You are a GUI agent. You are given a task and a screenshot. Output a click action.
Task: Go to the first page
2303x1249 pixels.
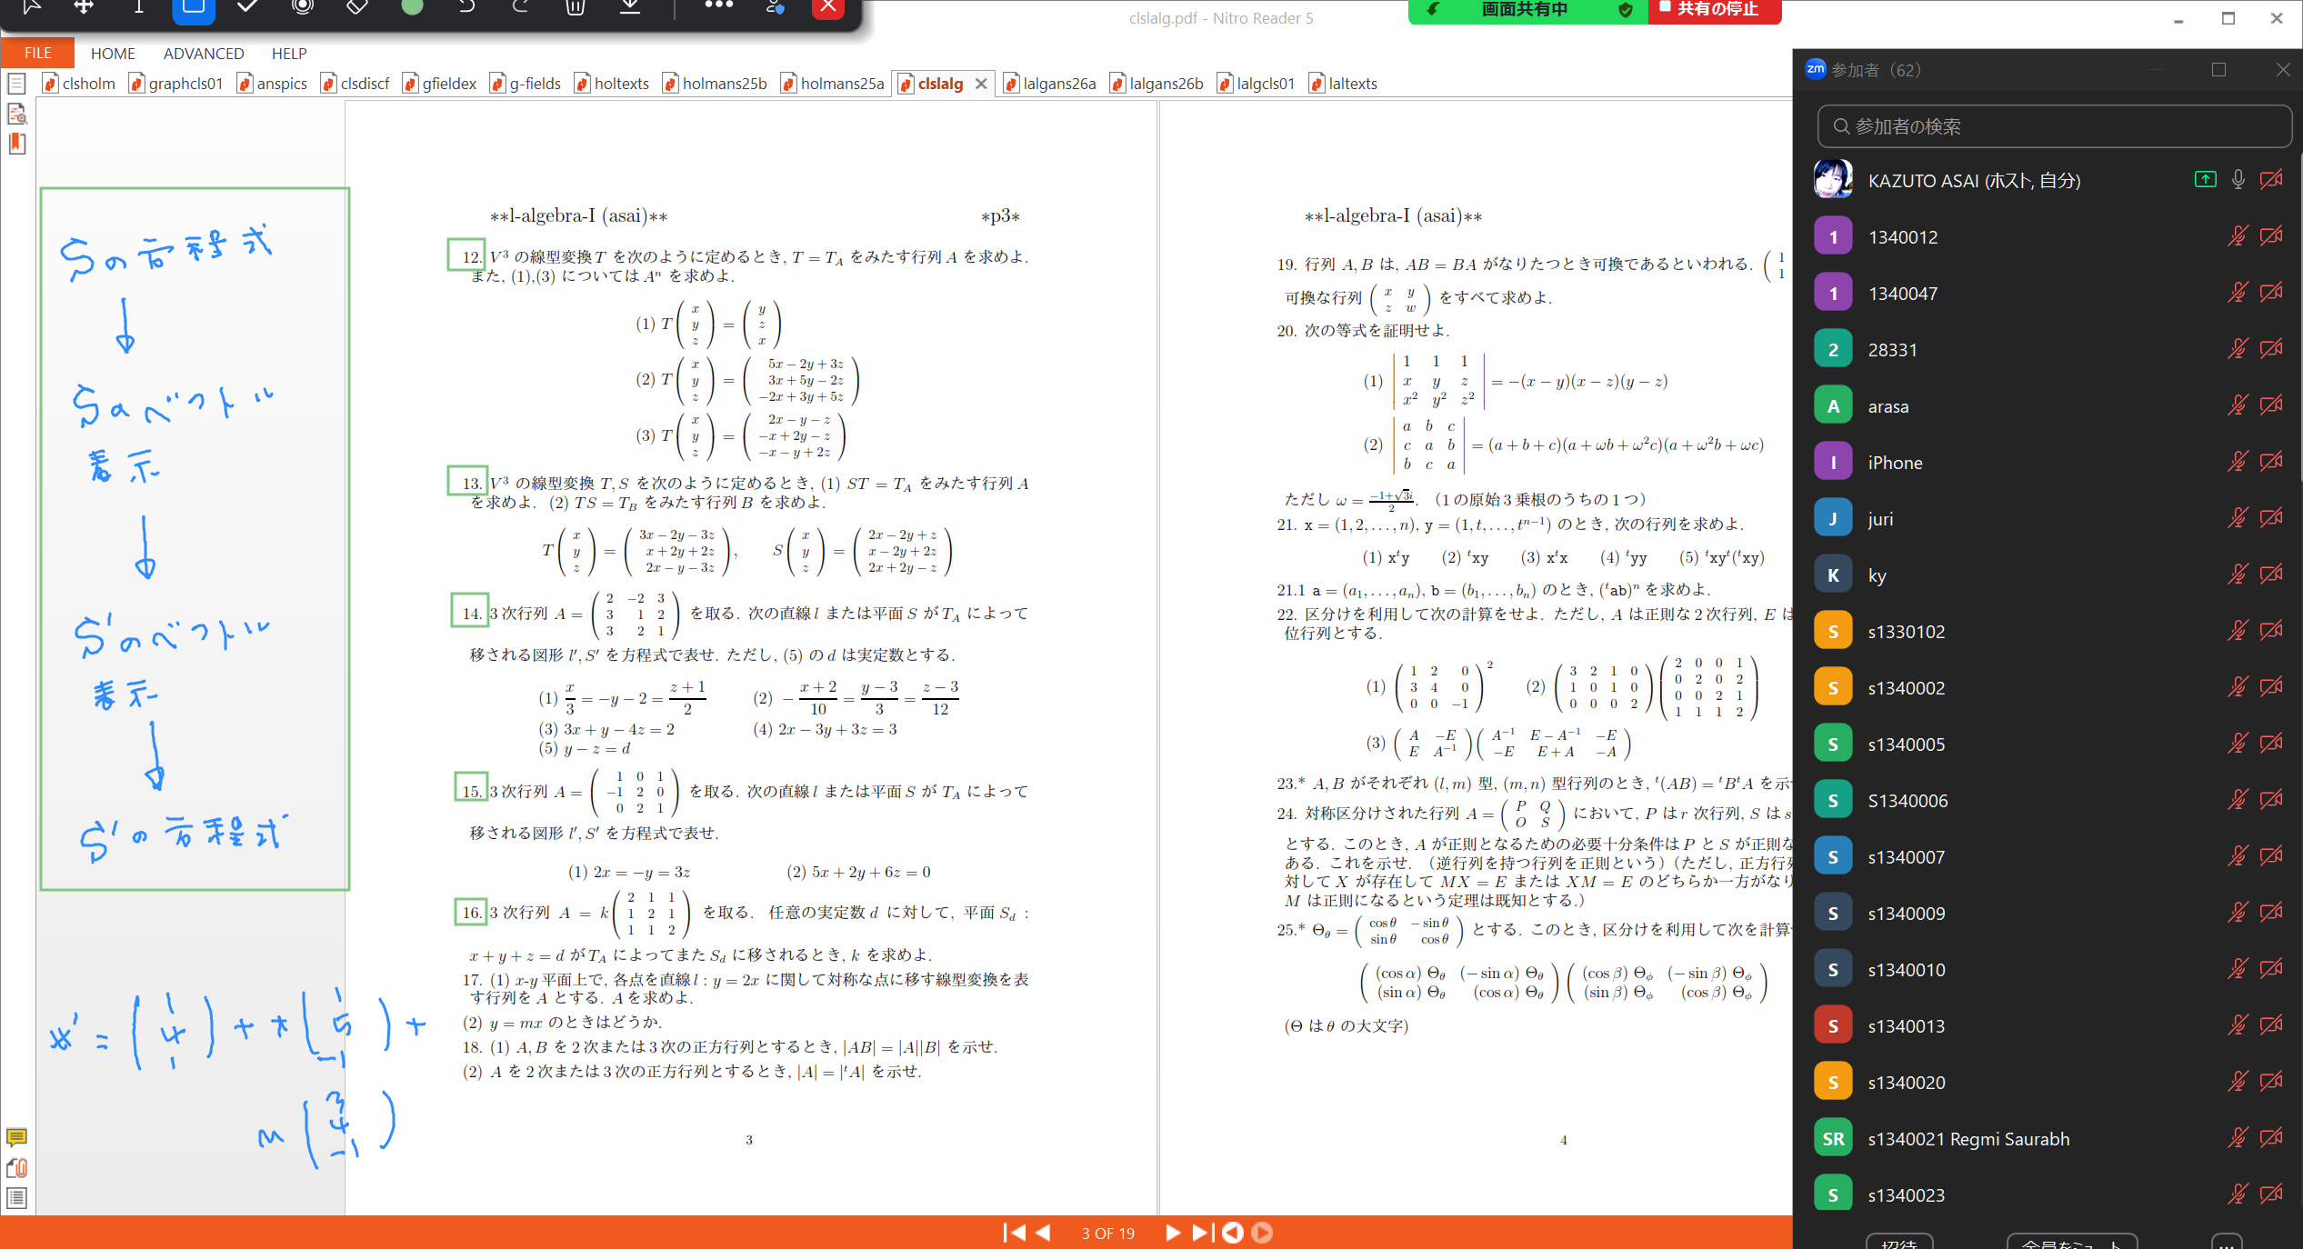click(1014, 1233)
